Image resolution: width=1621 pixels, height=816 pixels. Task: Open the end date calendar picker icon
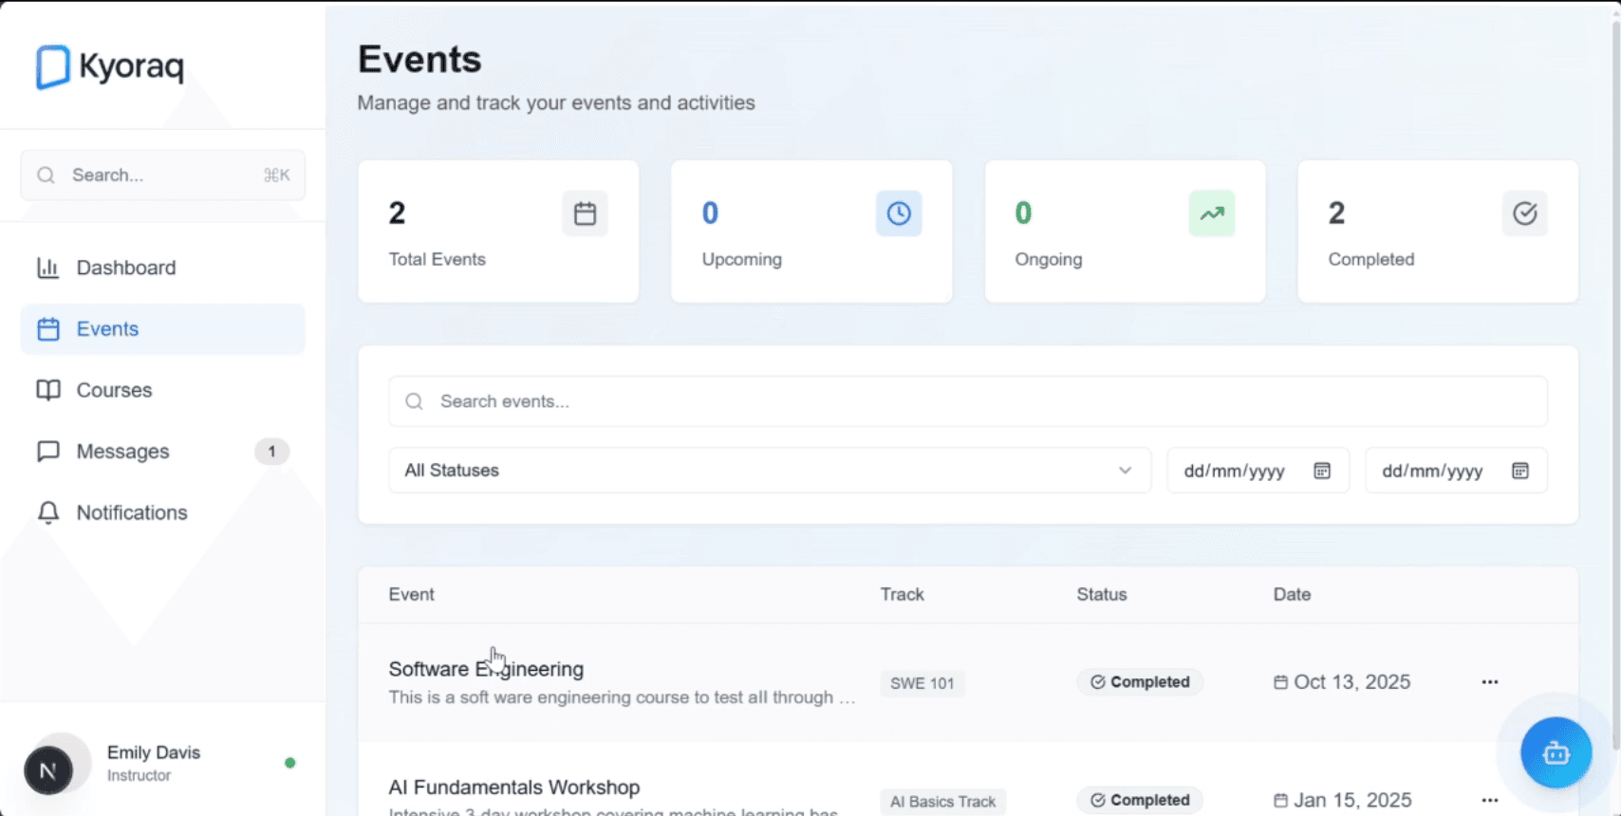point(1519,471)
